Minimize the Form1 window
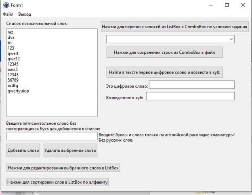This screenshot has width=252, height=195. tap(211, 5)
